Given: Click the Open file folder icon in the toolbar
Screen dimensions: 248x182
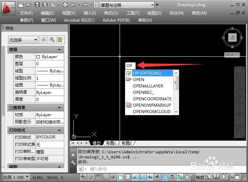Looking at the screenshot, I should tap(29, 5).
